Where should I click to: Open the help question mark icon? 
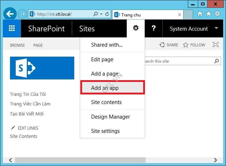pyautogui.click(x=154, y=28)
